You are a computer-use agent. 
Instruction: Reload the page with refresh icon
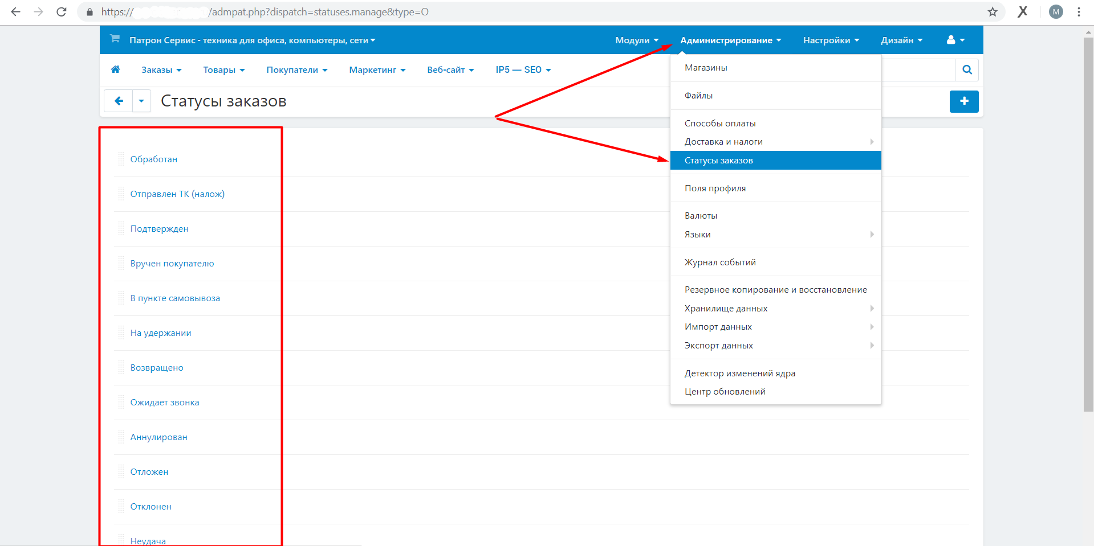[x=62, y=11]
